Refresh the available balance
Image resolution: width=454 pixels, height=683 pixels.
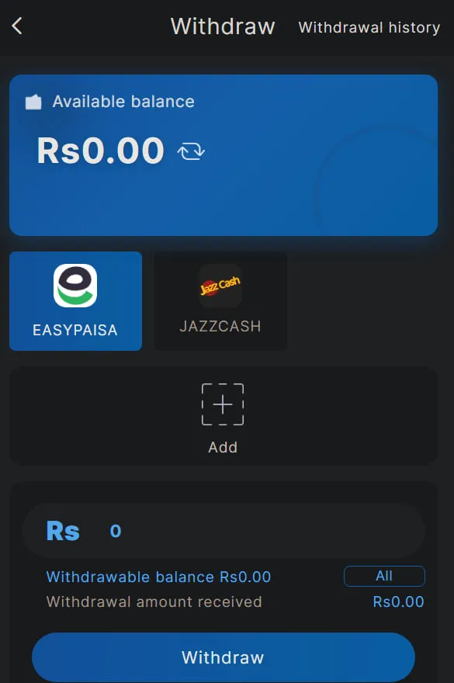click(x=189, y=151)
